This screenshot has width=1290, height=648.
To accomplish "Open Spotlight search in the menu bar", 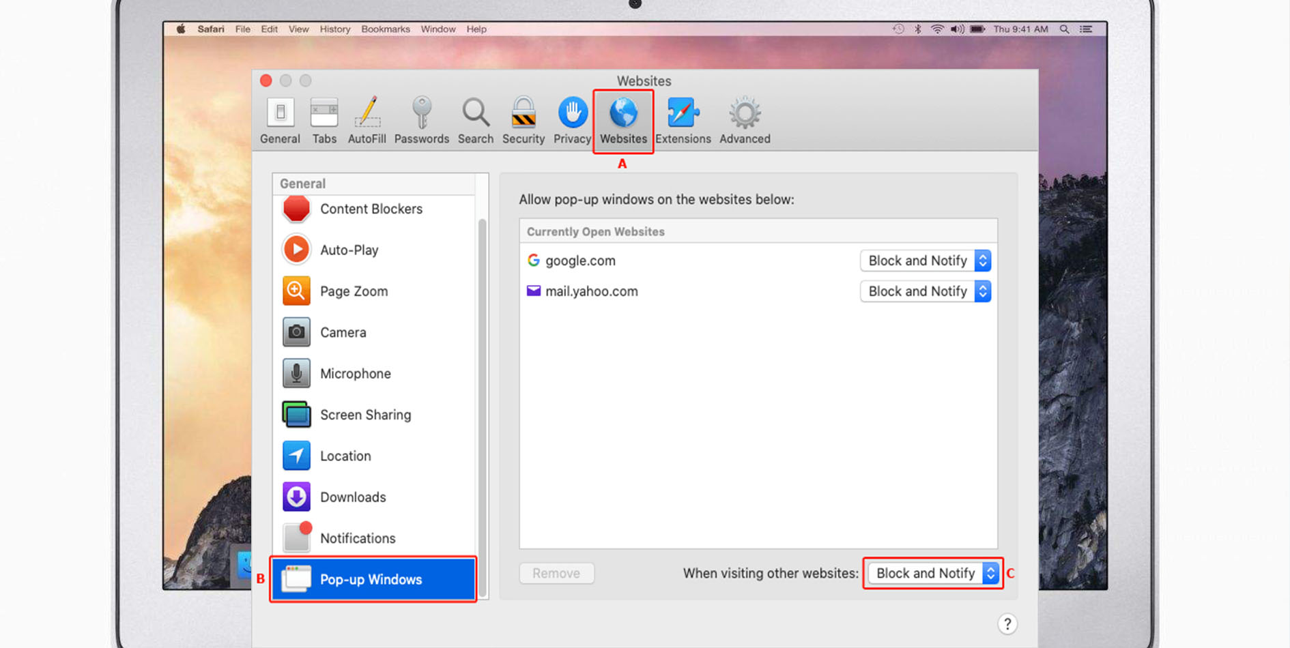I will [x=1064, y=29].
